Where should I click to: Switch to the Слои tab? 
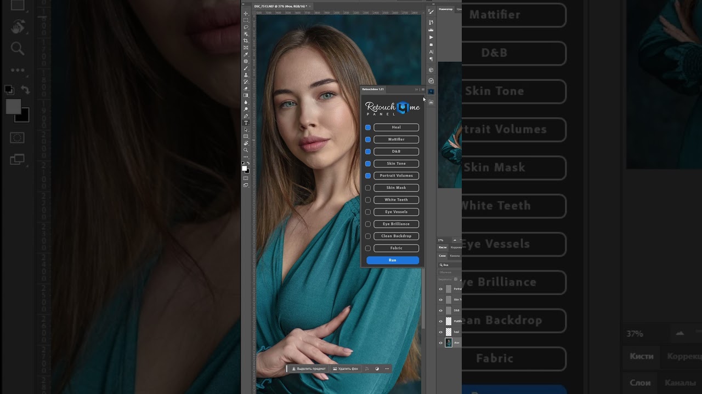pos(443,256)
